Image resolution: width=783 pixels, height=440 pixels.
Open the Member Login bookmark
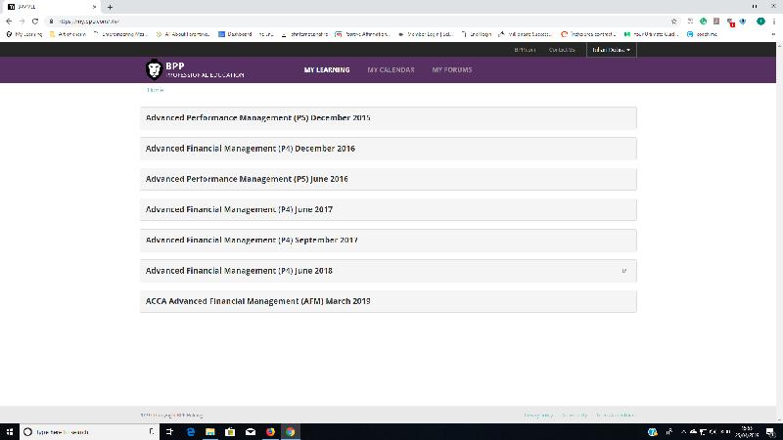tap(426, 34)
